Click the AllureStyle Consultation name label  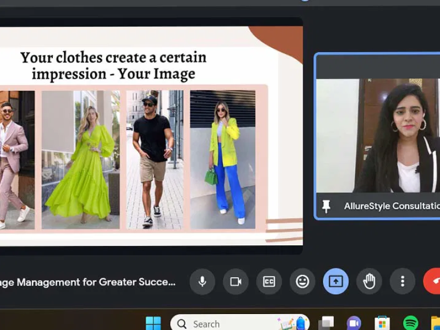pos(392,206)
